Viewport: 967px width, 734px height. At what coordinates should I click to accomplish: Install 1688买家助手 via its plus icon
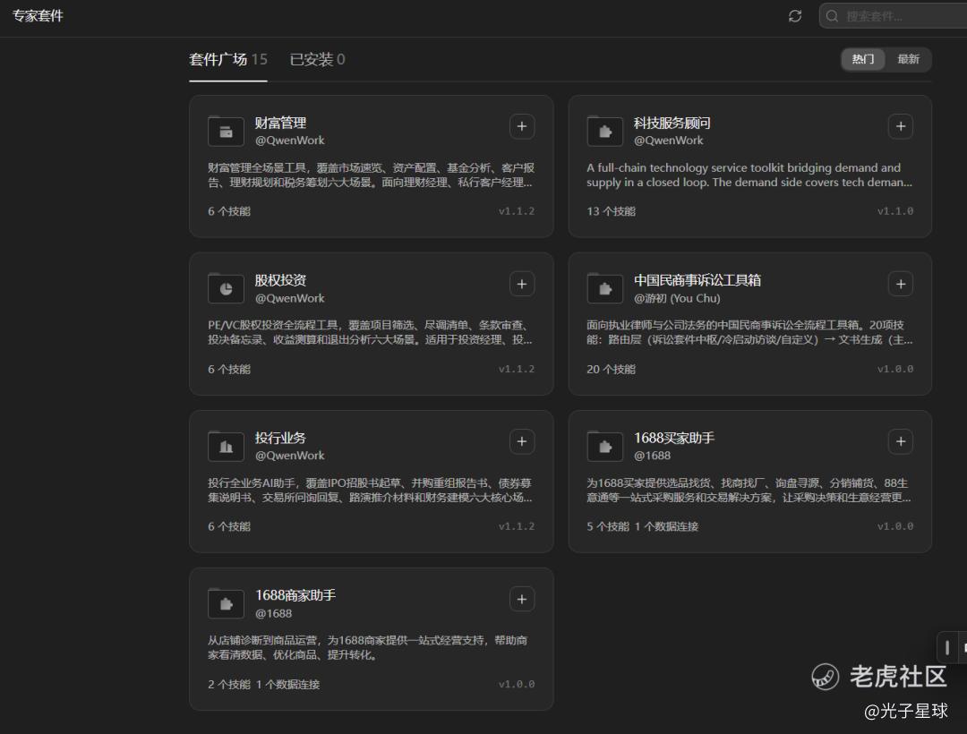[x=901, y=441]
